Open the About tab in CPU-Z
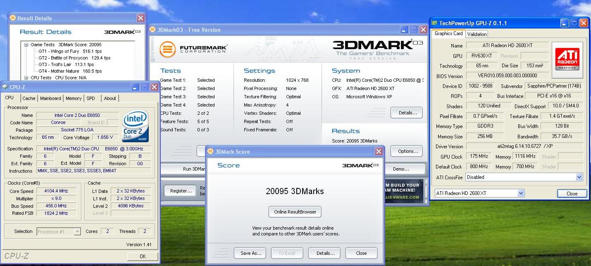The width and height of the screenshot is (591, 266). (x=110, y=98)
